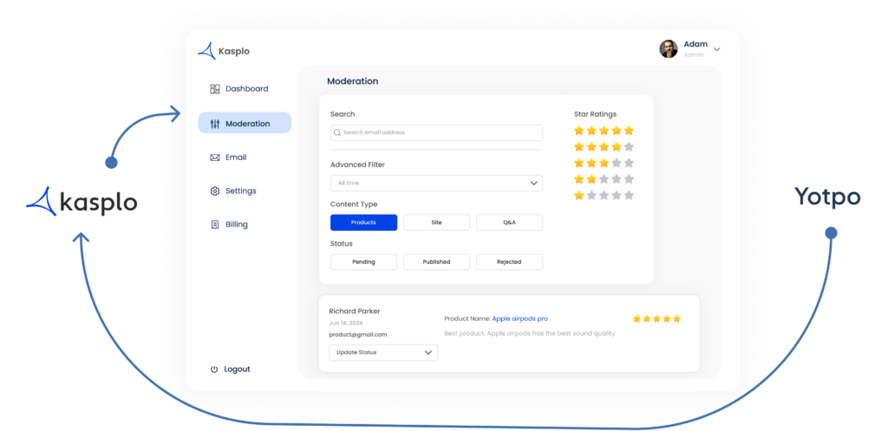Viewport: 888px width, 431px height.
Task: Click the Billing receipt icon in sidebar
Action: coord(215,224)
